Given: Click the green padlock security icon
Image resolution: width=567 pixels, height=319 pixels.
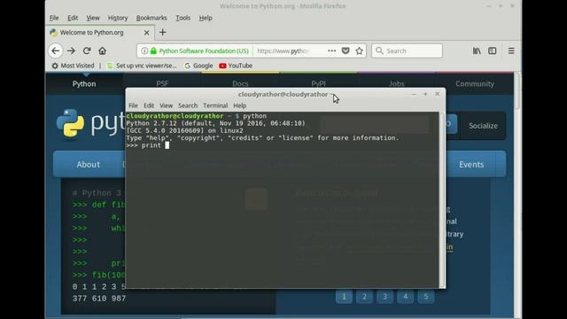Looking at the screenshot, I should [x=153, y=51].
